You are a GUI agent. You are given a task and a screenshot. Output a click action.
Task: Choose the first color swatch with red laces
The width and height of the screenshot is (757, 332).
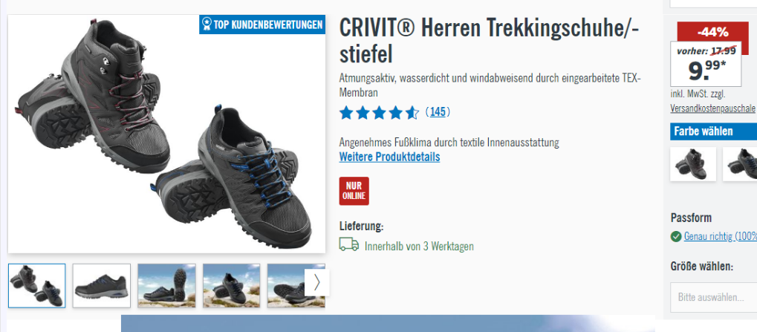click(x=693, y=164)
